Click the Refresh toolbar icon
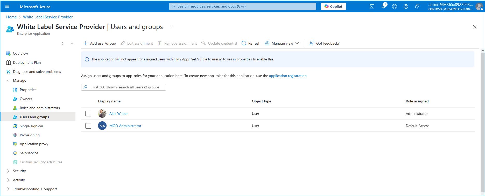This screenshot has height=196, width=485. pos(244,43)
